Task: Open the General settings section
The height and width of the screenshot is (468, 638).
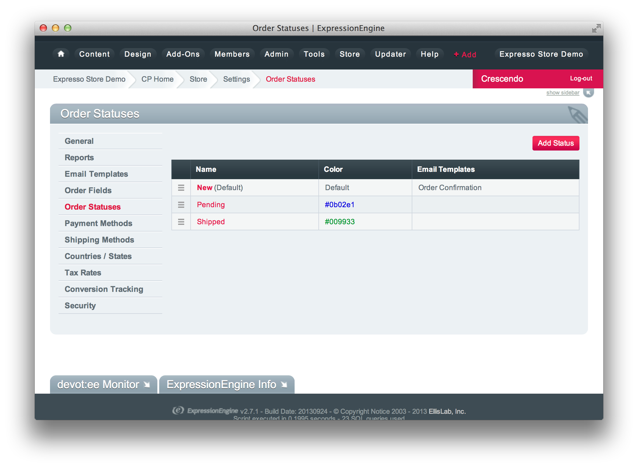Action: 110,141
